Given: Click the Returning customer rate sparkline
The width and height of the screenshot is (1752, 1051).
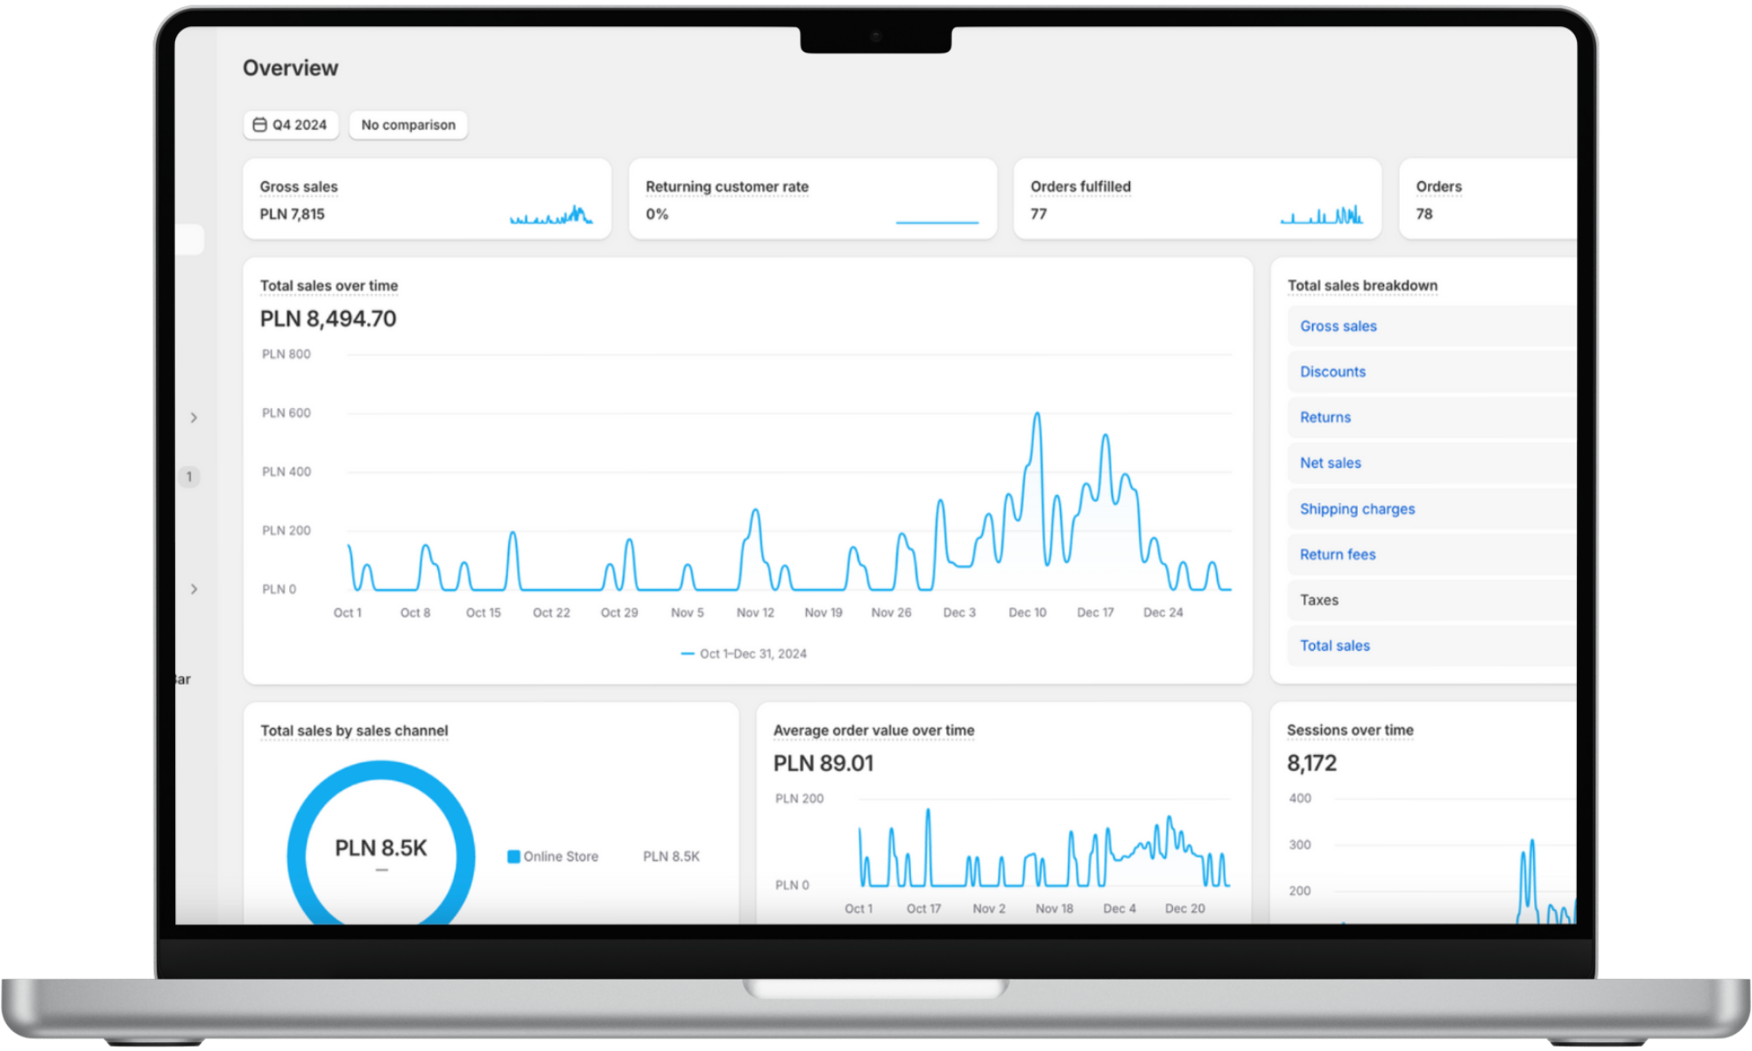Looking at the screenshot, I should (936, 221).
